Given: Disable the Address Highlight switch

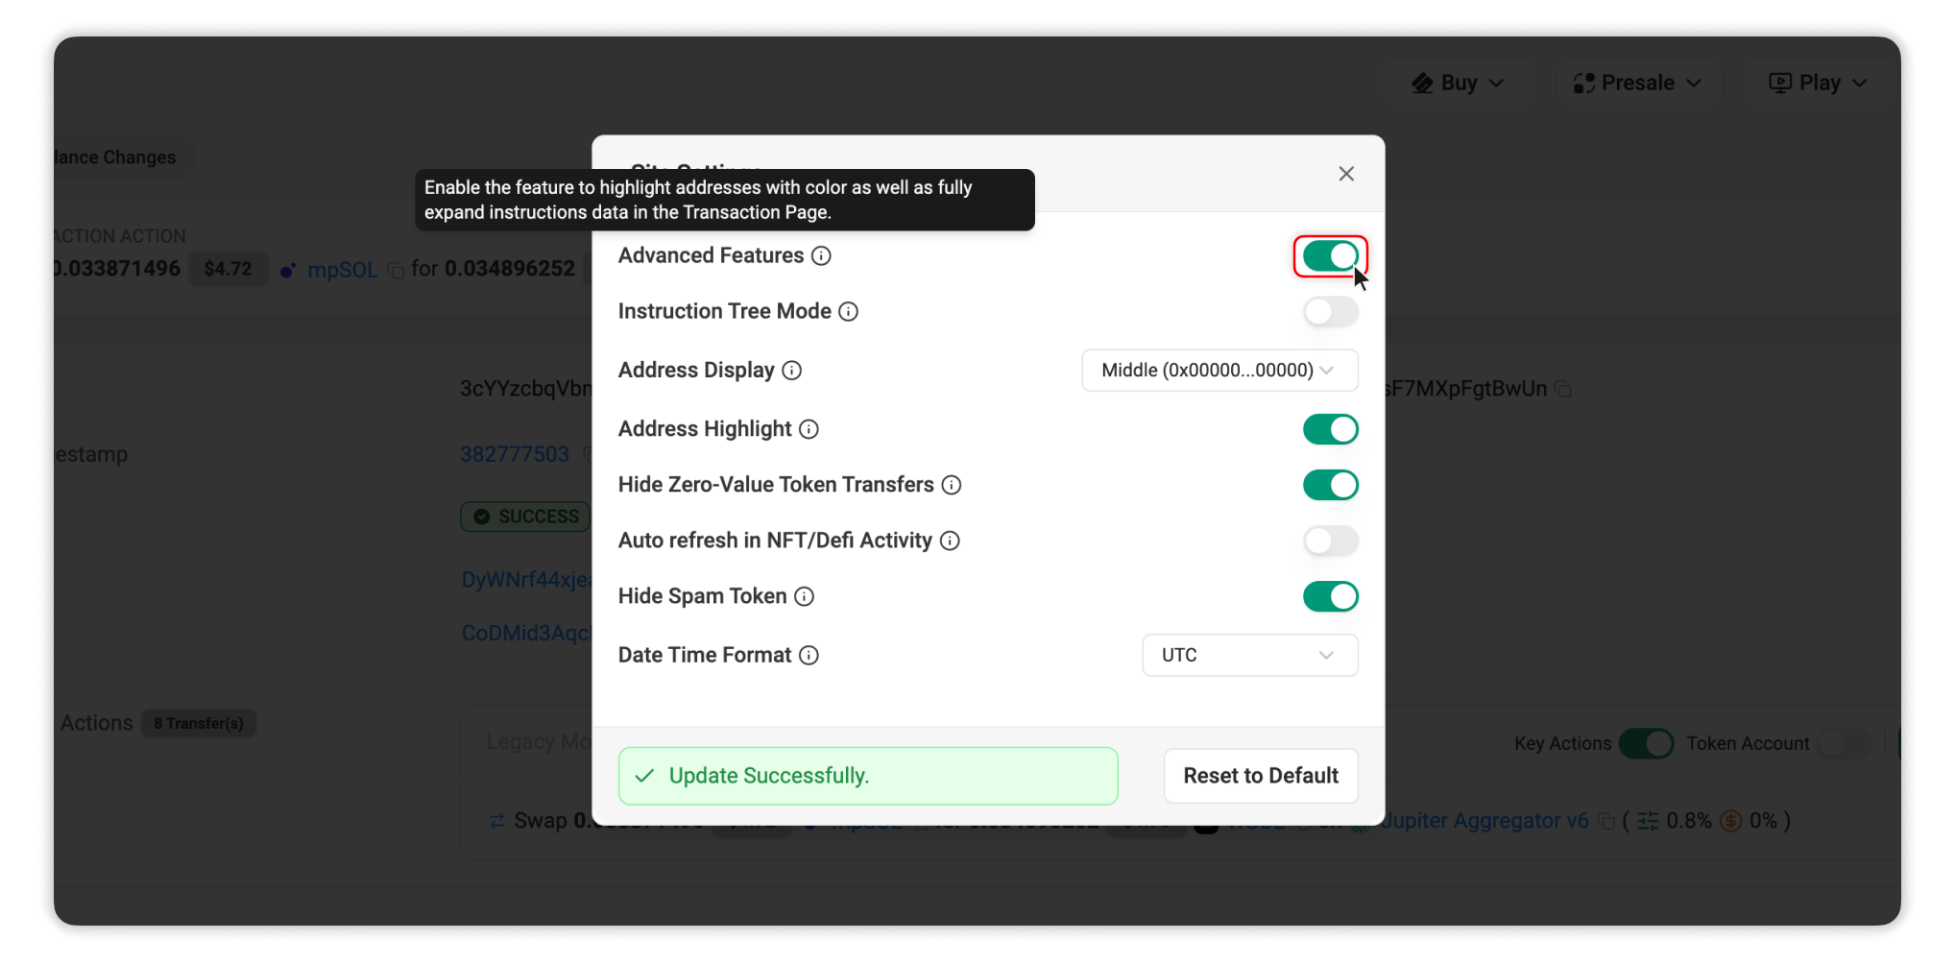Looking at the screenshot, I should (1330, 428).
